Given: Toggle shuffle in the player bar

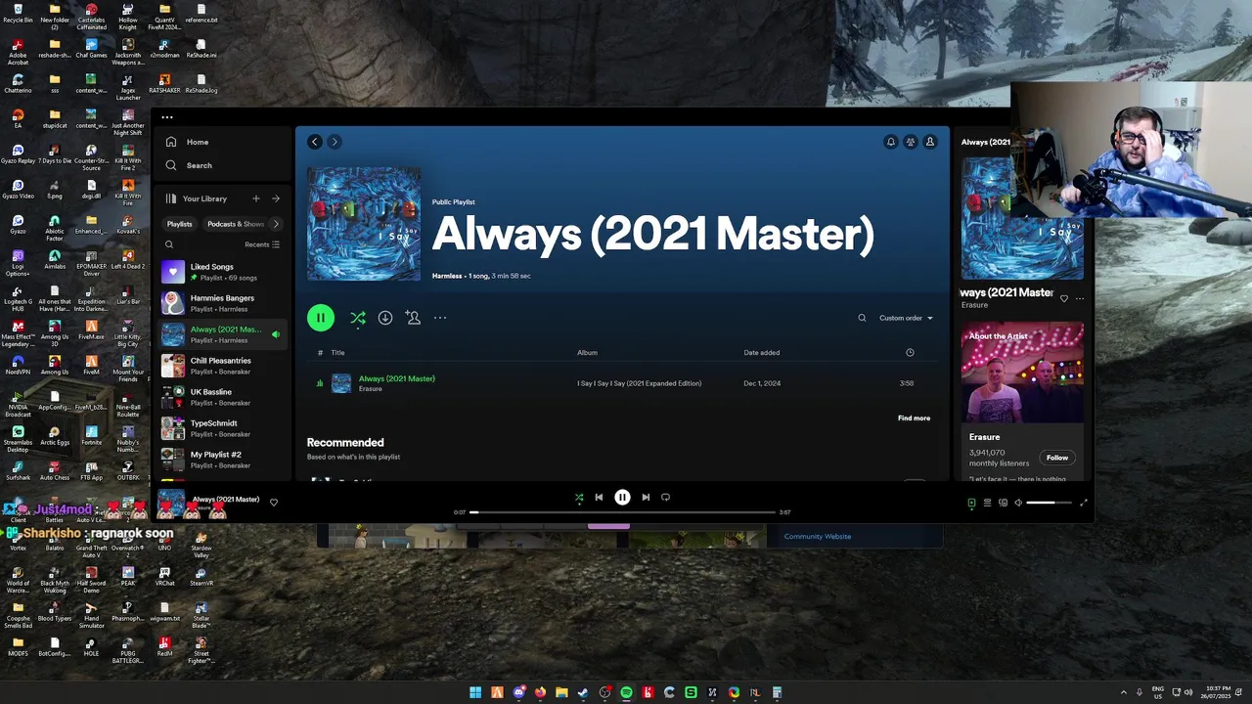Looking at the screenshot, I should [579, 498].
